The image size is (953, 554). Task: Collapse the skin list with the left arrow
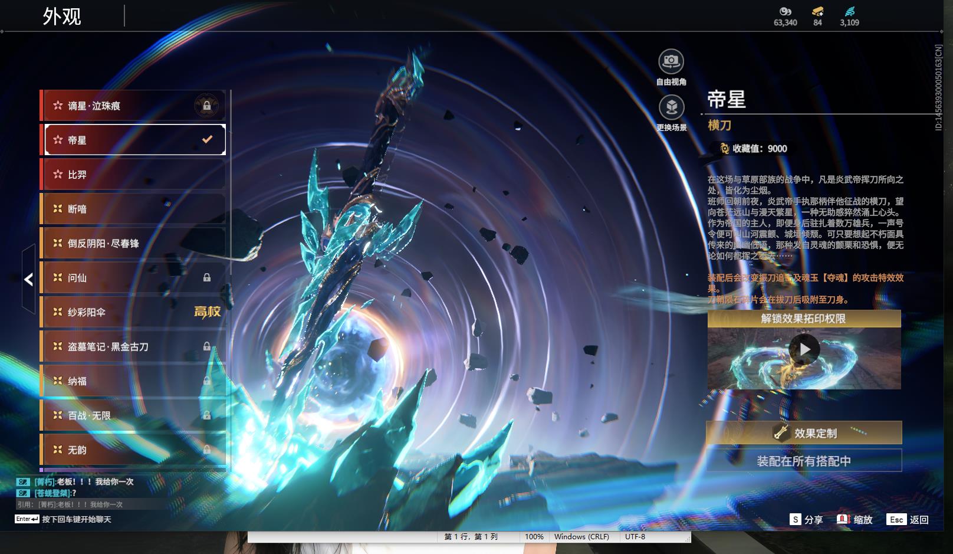[28, 280]
